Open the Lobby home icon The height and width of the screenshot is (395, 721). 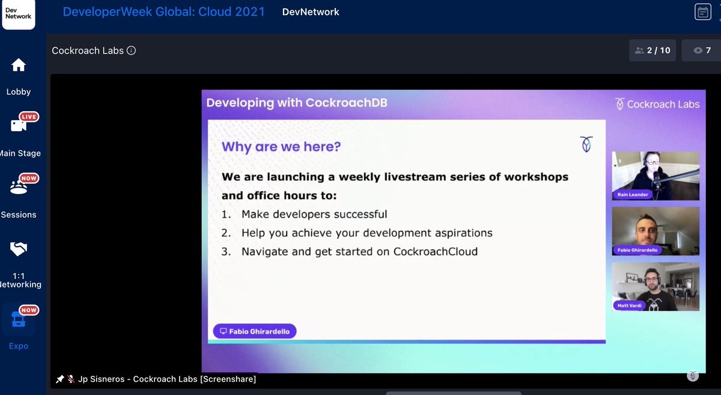coord(19,65)
